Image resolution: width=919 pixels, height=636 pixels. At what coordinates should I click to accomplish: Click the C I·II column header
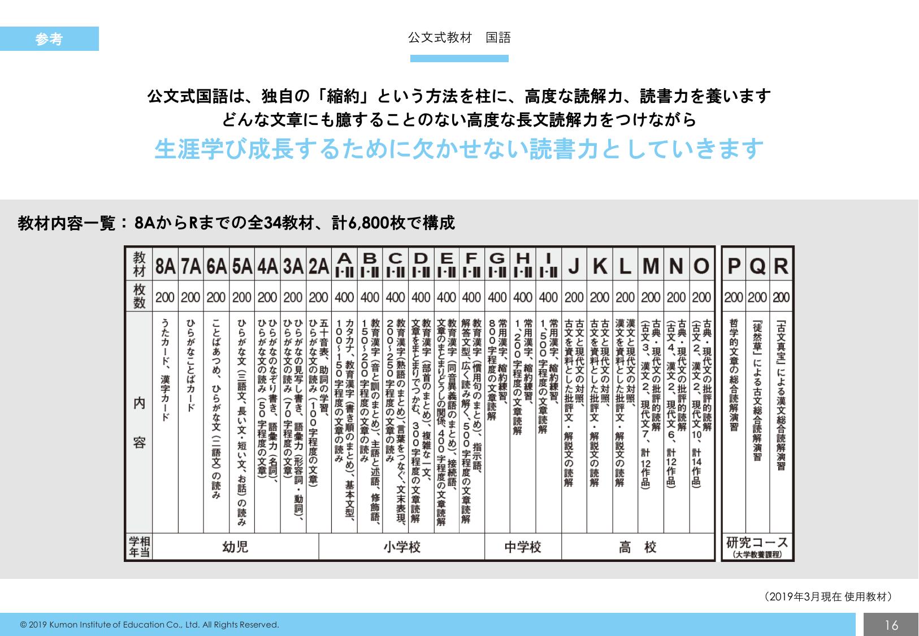pos(395,265)
